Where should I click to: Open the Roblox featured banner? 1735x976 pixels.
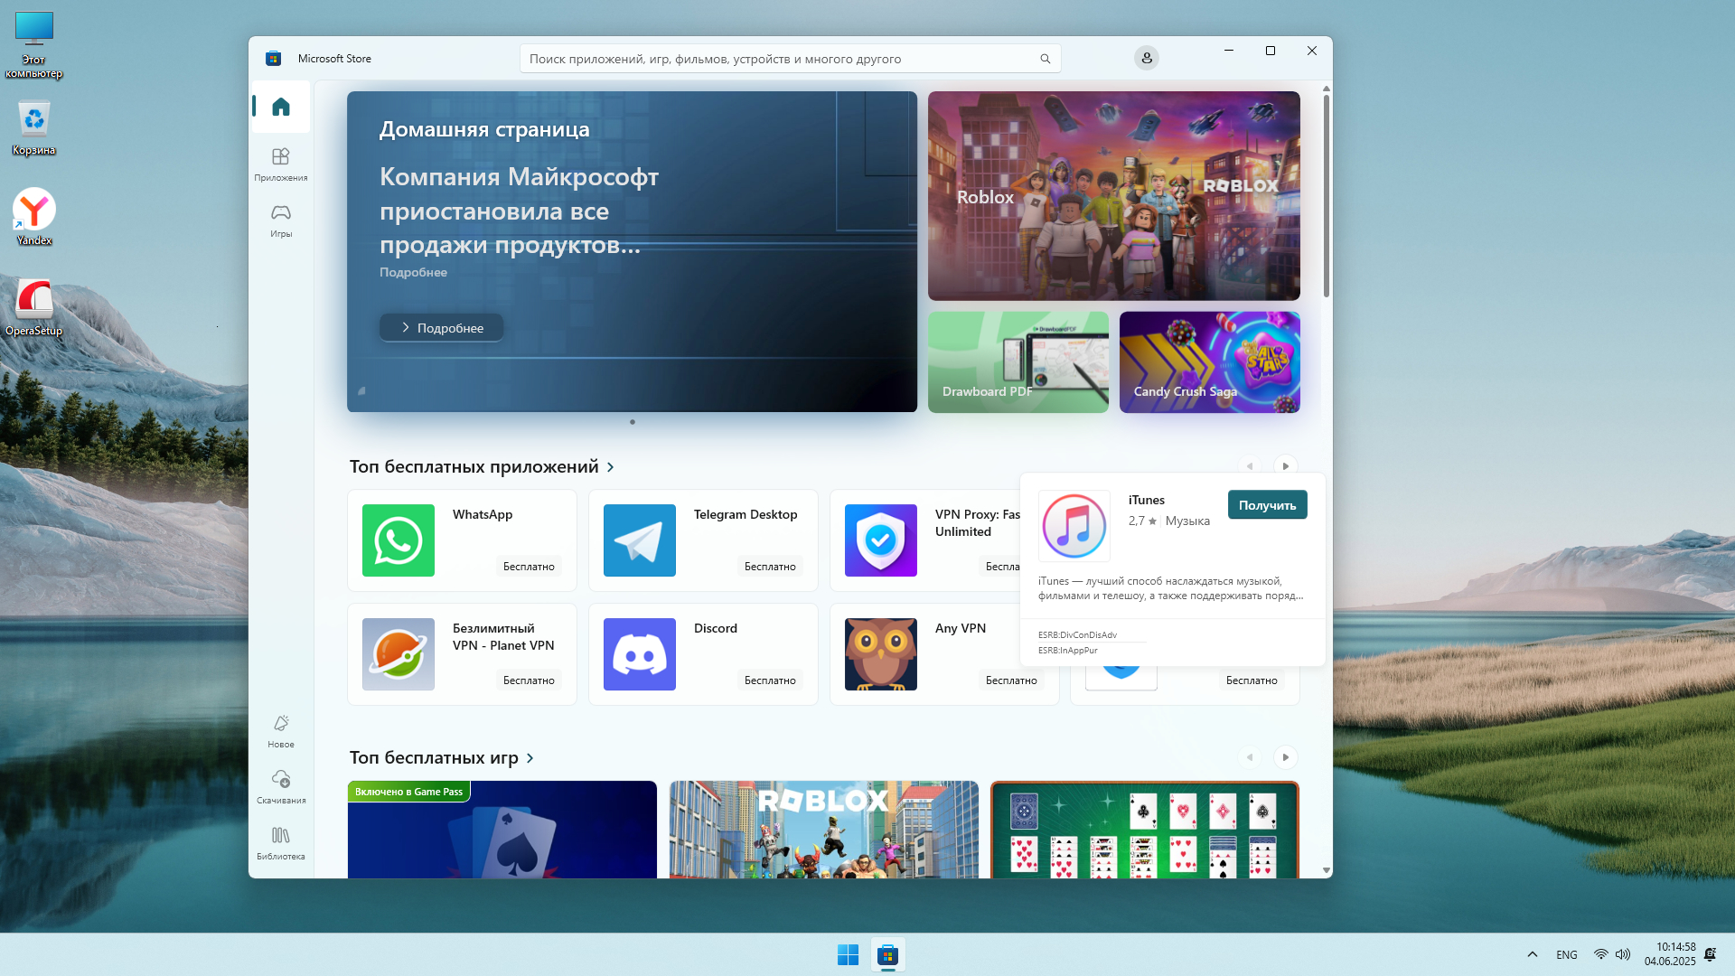[1113, 196]
